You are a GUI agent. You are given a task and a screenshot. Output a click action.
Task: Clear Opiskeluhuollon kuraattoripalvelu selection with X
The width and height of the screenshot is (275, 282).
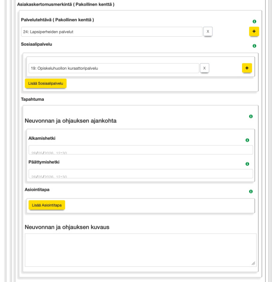coord(204,68)
